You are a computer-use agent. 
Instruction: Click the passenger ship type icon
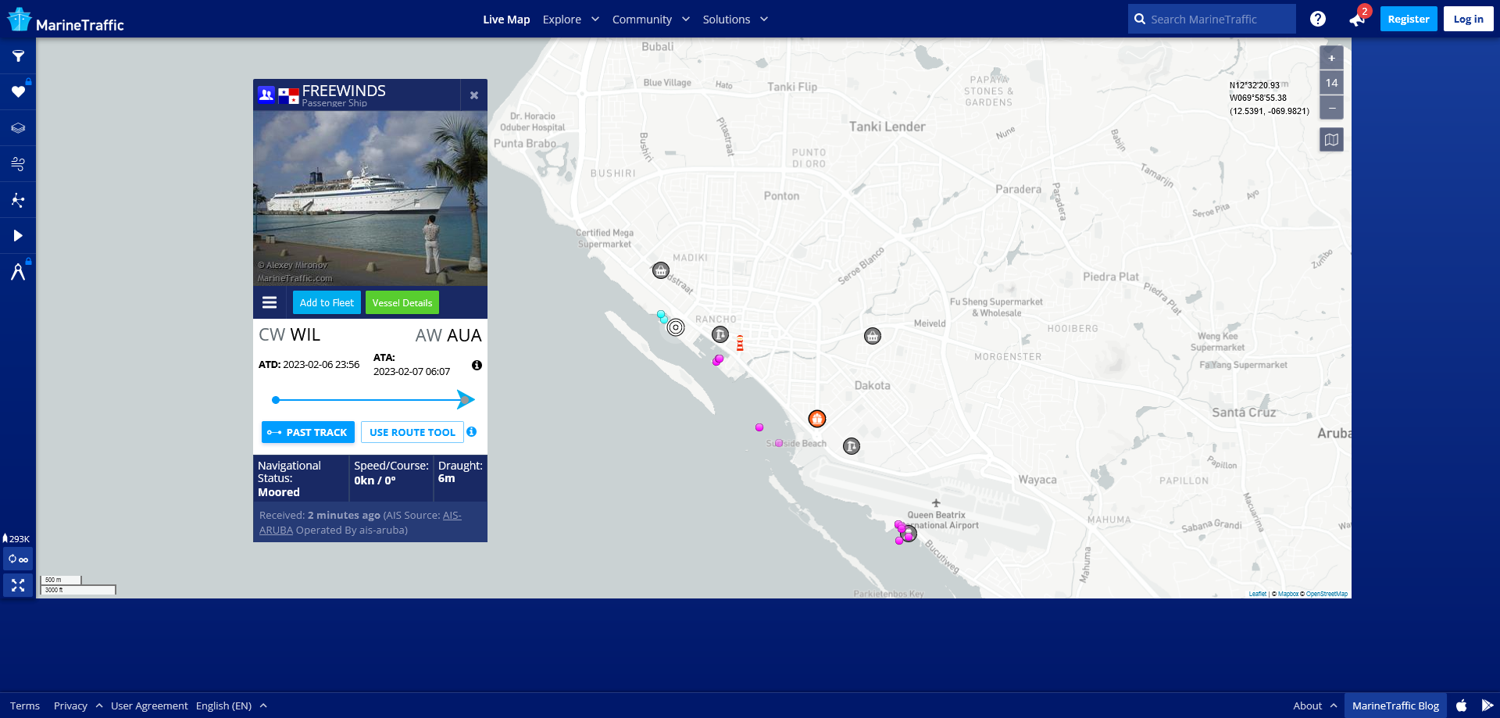(266, 95)
